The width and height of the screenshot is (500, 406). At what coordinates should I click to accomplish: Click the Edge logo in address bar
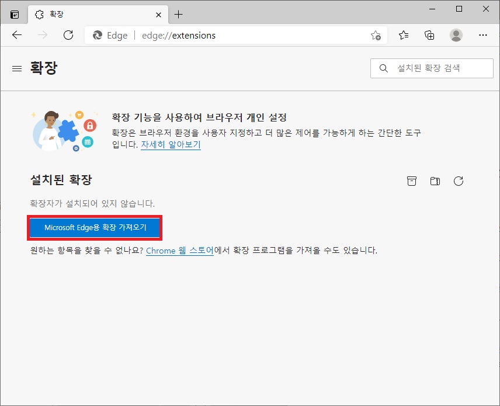point(98,35)
